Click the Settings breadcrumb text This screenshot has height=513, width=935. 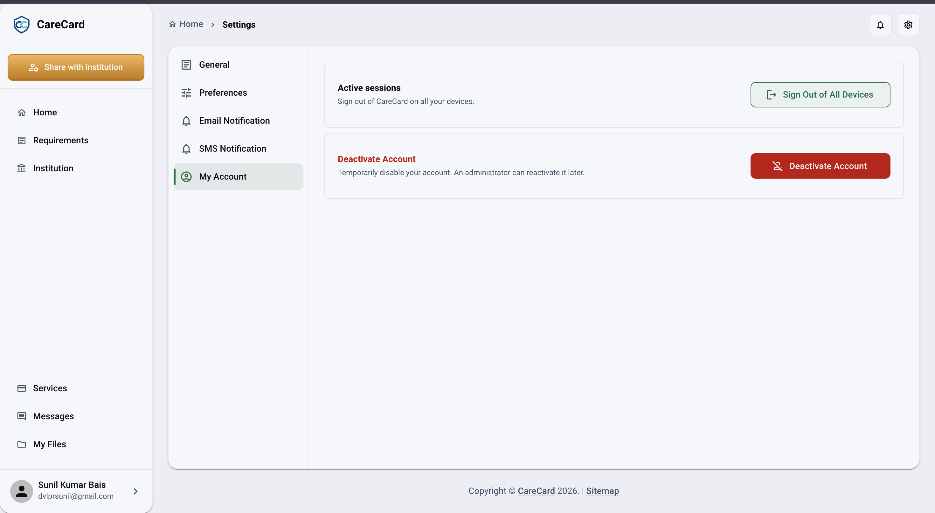pyautogui.click(x=239, y=24)
